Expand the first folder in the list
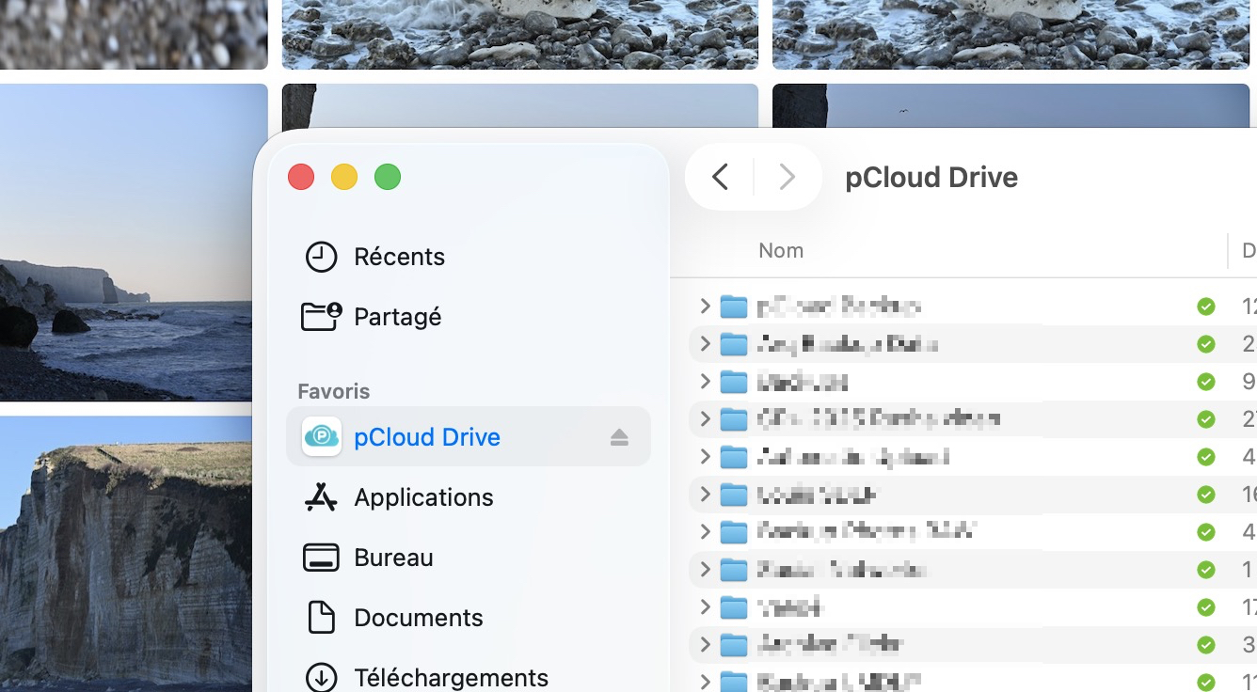The image size is (1257, 692). 705,306
